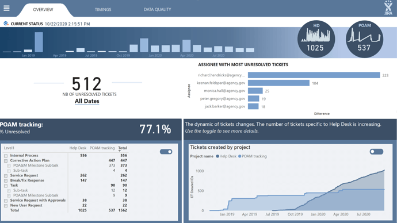The height and width of the screenshot is (223, 397).
Task: Click the Current Status refresh icon
Action: pyautogui.click(x=6, y=24)
